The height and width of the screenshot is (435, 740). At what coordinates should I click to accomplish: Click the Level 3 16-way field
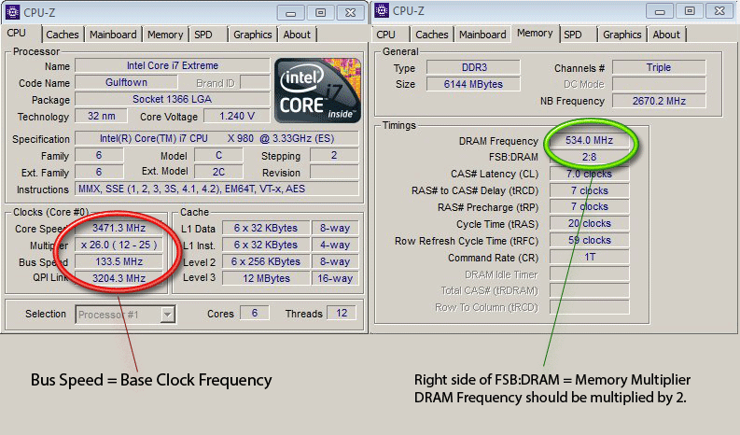(335, 278)
